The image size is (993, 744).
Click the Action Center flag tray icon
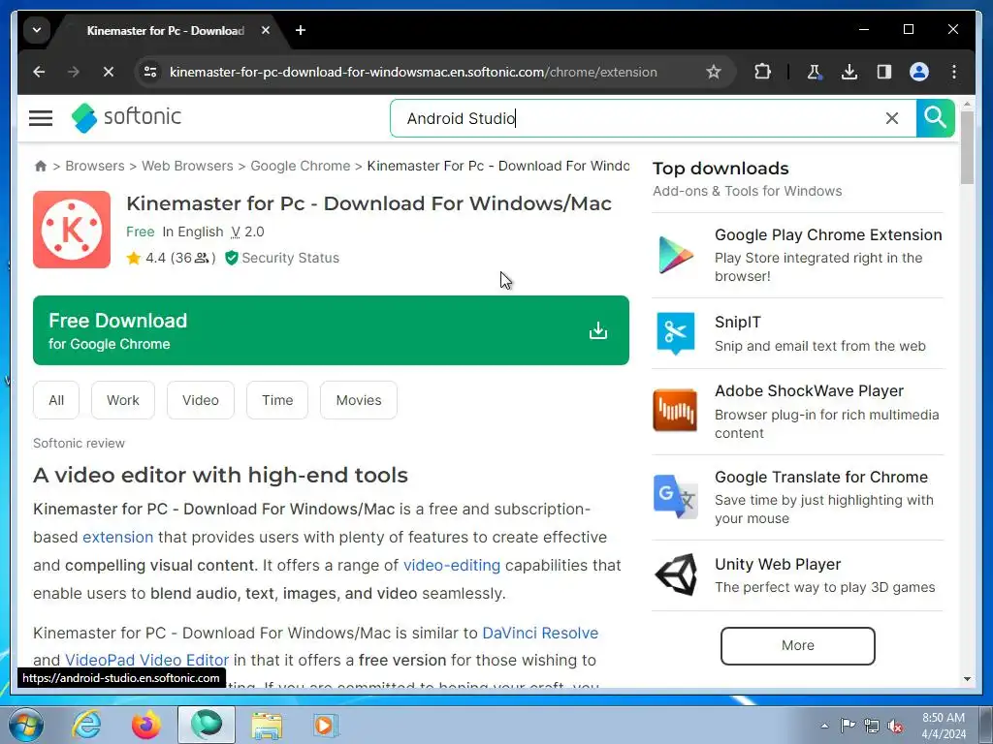pos(848,726)
